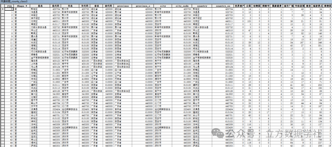Click the 市名 column header
Screen dimensions: 332x147
click(x=70, y=6)
